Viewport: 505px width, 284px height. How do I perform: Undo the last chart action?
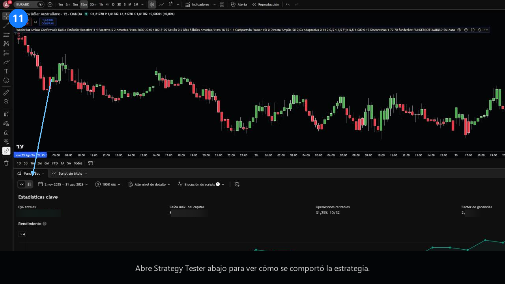click(288, 4)
